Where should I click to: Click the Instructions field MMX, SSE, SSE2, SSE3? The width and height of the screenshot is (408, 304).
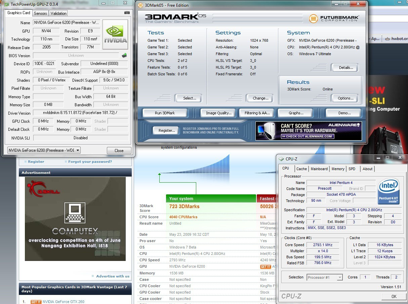coord(354,228)
